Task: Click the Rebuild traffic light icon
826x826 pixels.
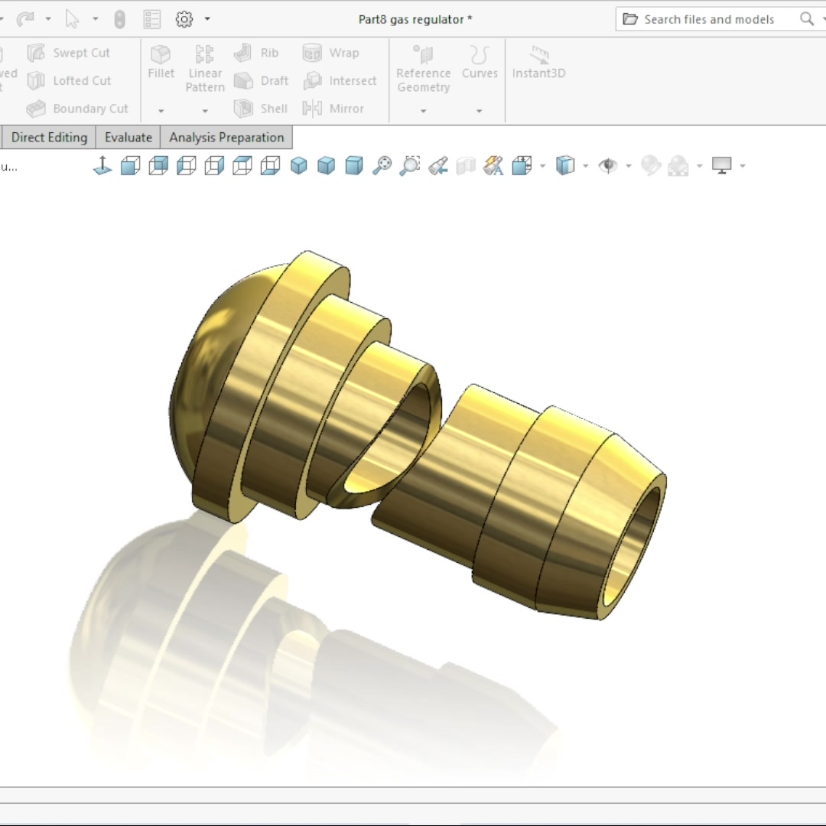Action: (x=119, y=19)
